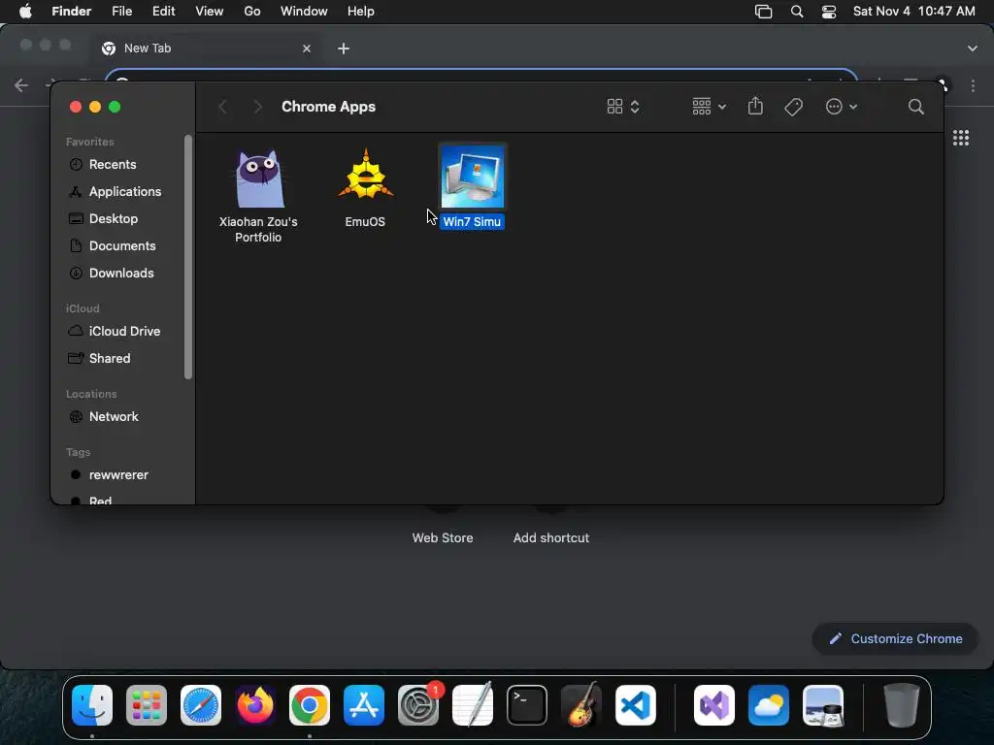This screenshot has height=745, width=994.
Task: Open the Edit menu
Action: click(163, 12)
